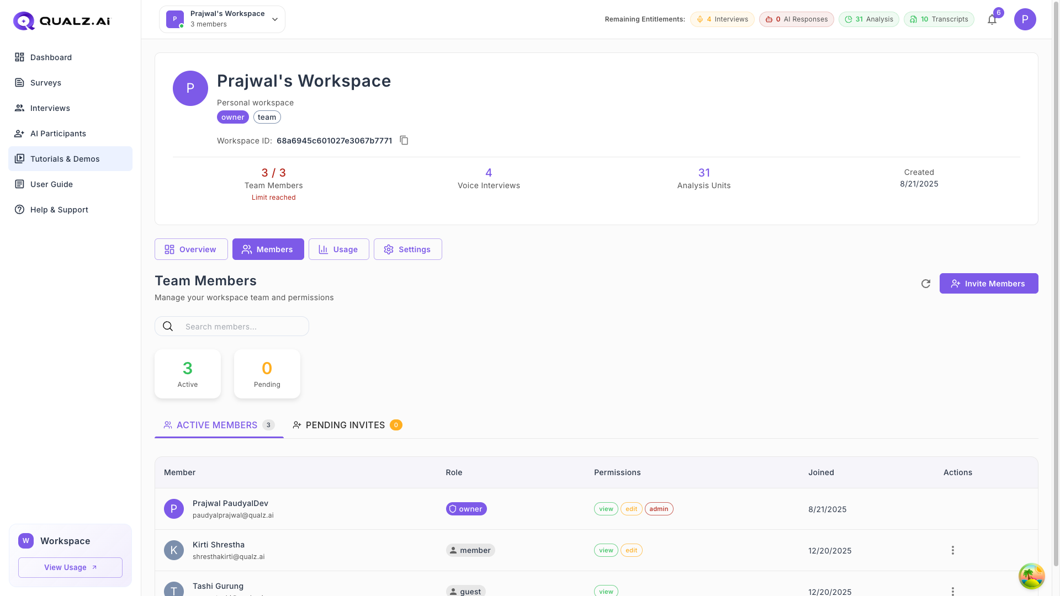This screenshot has width=1060, height=596.
Task: Click the Help & Support question mark icon
Action: point(20,209)
